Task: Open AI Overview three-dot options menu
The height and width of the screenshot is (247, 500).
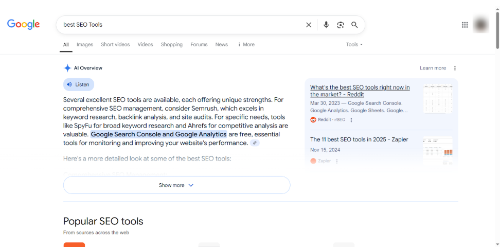Action: coord(455,68)
